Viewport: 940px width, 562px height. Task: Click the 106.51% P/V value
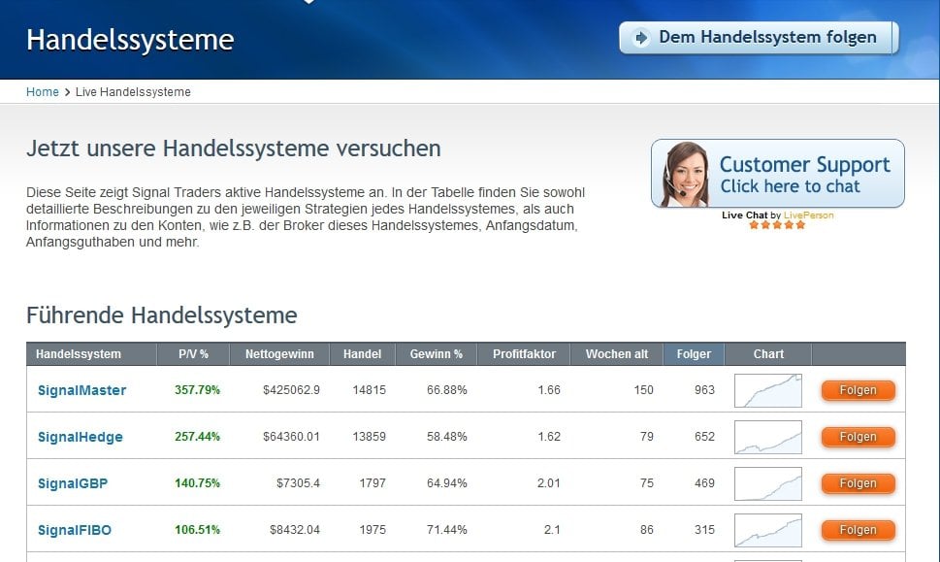(197, 530)
